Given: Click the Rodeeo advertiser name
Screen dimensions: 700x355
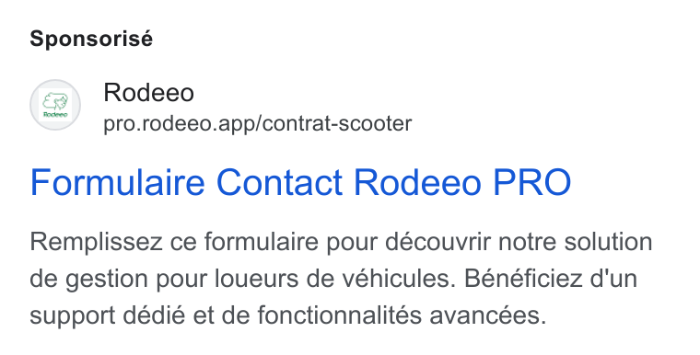Looking at the screenshot, I should 148,93.
